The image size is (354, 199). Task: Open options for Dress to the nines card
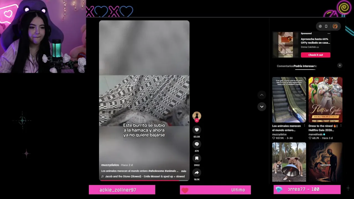[341, 126]
